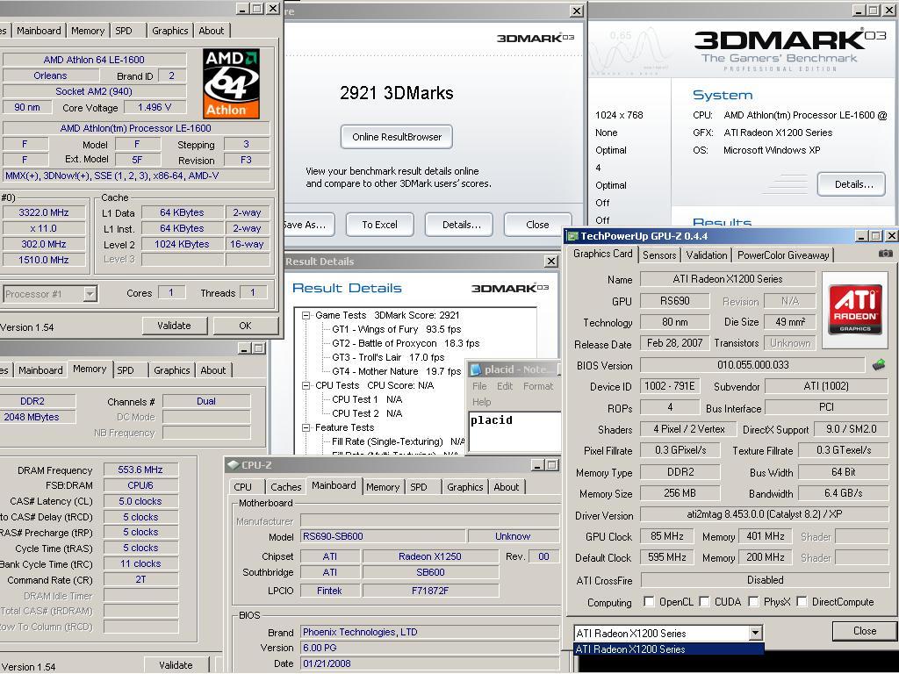
Task: Click the Manufacturer field in the Mainboard tab
Action: (x=429, y=521)
